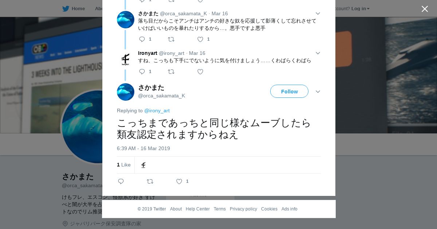
Task: Expand the main tweet's options chevron
Action: pyautogui.click(x=318, y=92)
